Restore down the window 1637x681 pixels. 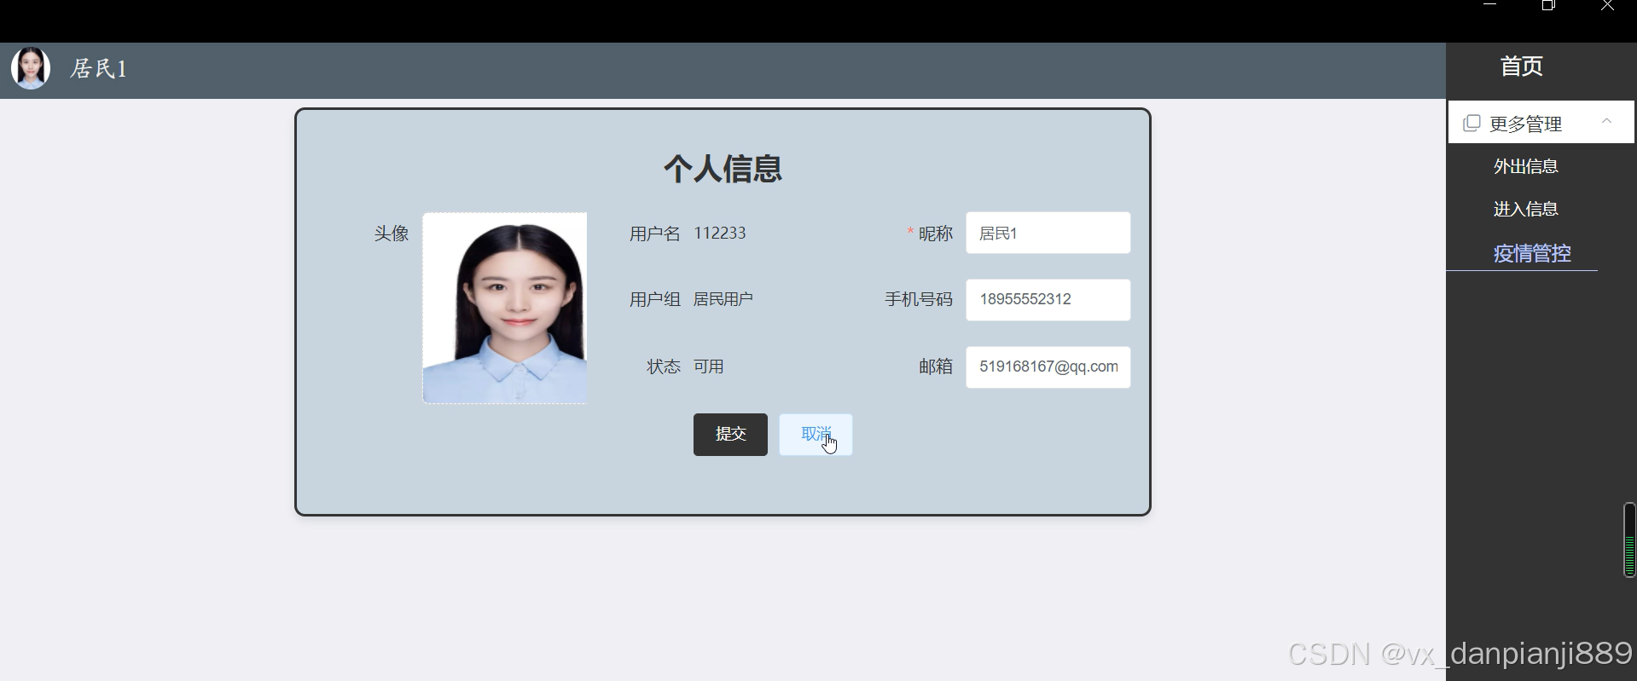coord(1548,6)
